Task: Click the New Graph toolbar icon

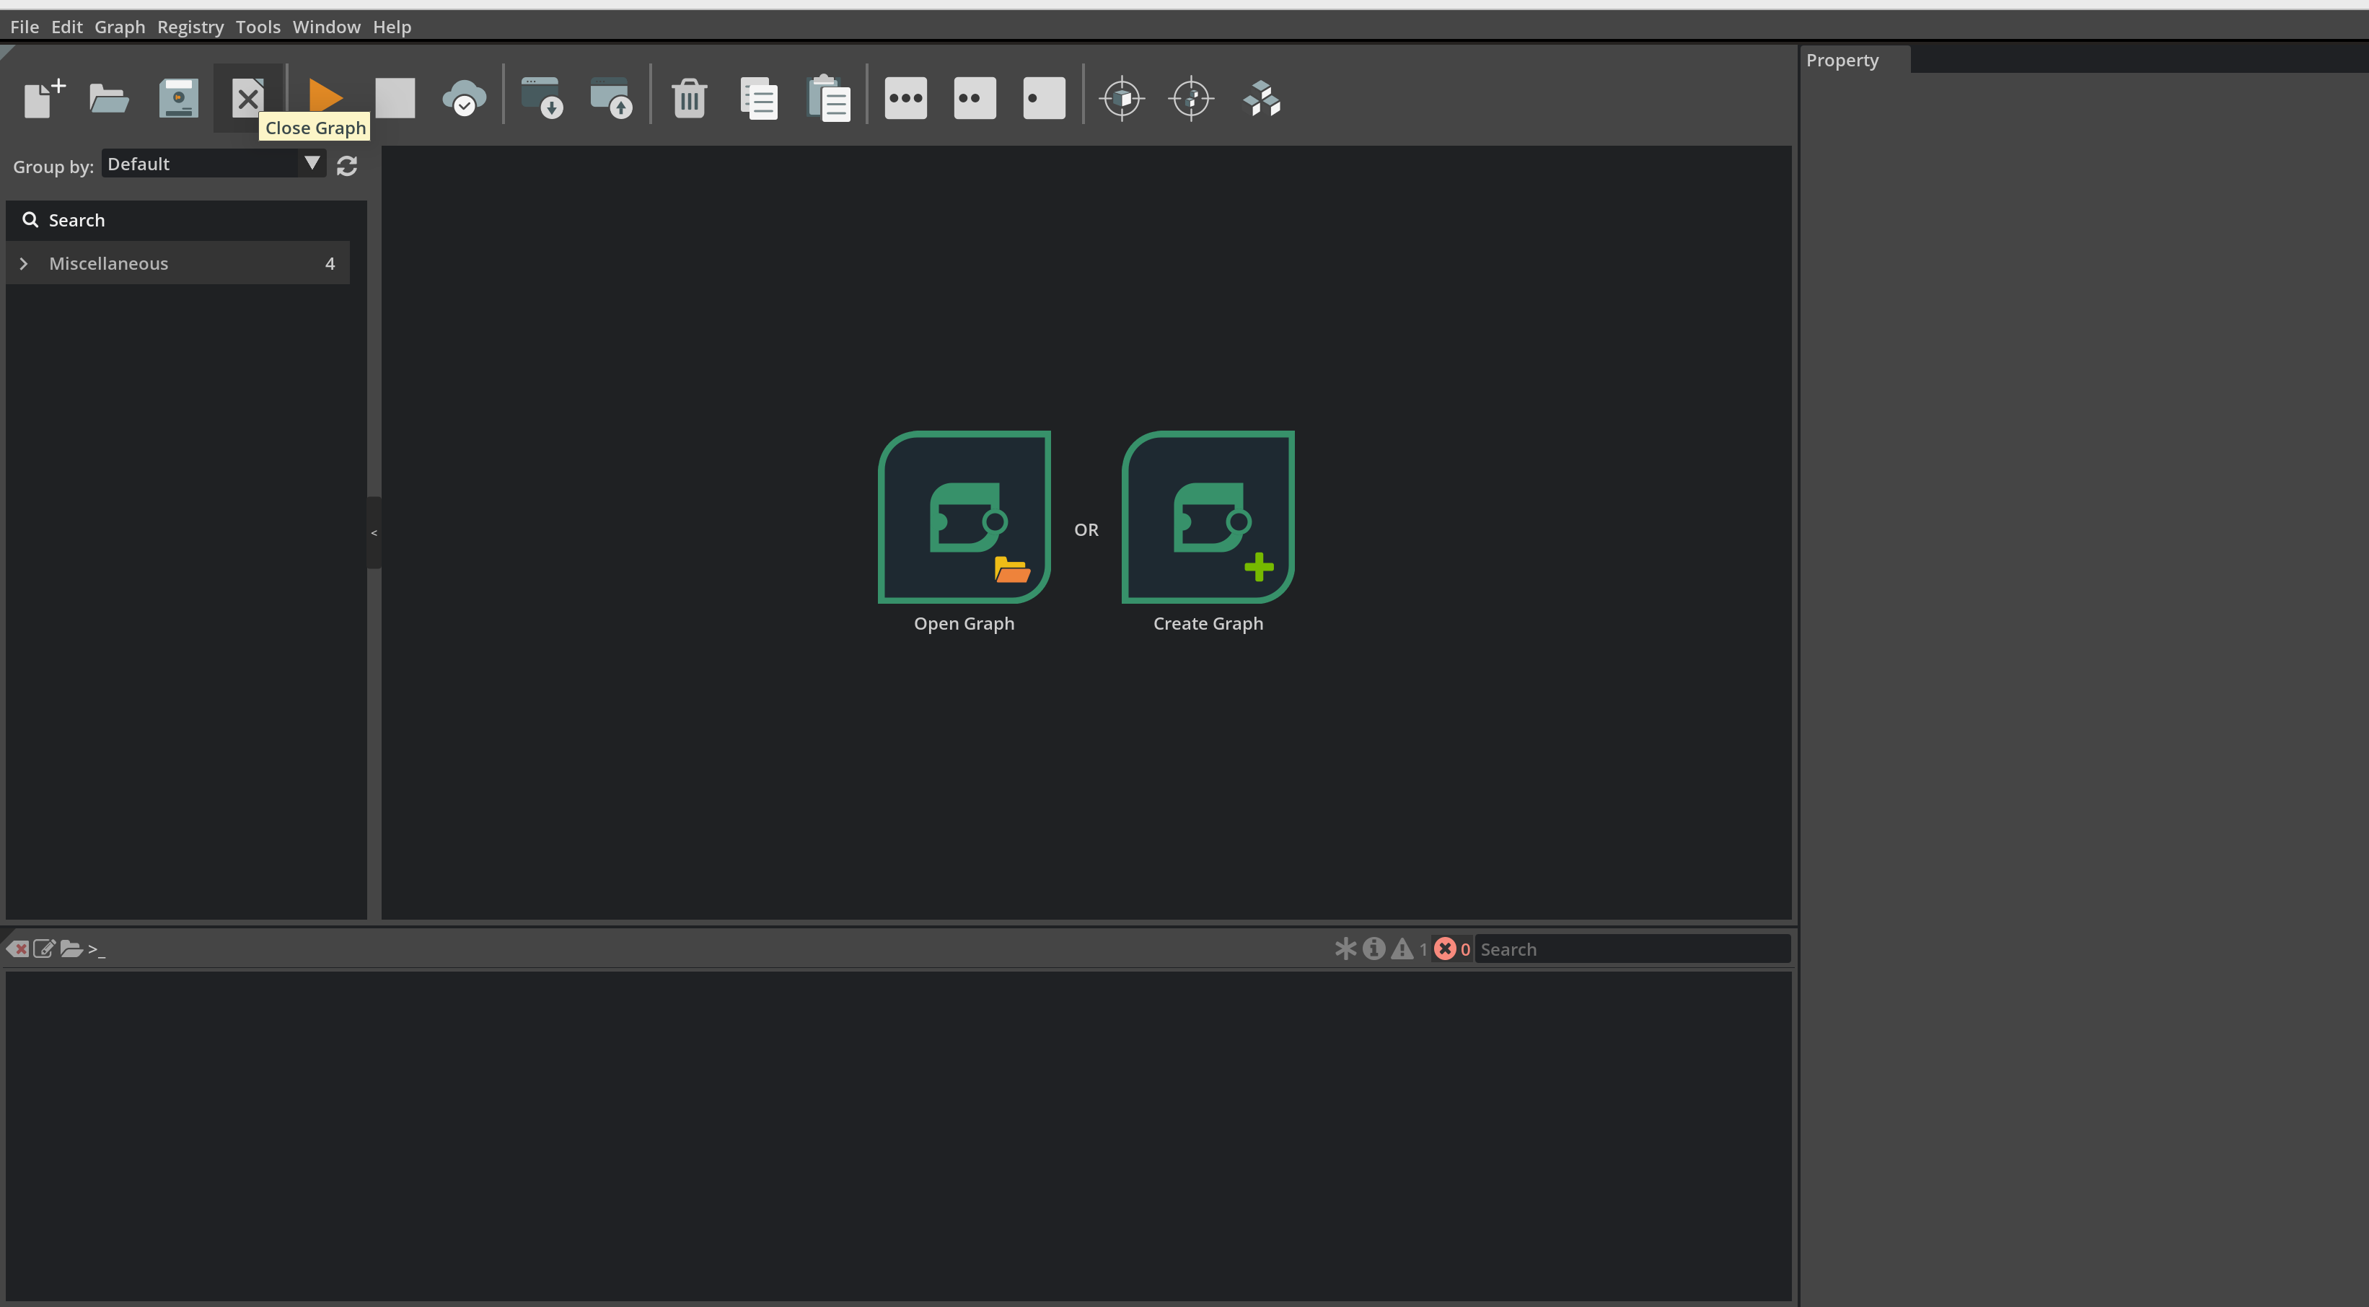Action: click(x=44, y=97)
